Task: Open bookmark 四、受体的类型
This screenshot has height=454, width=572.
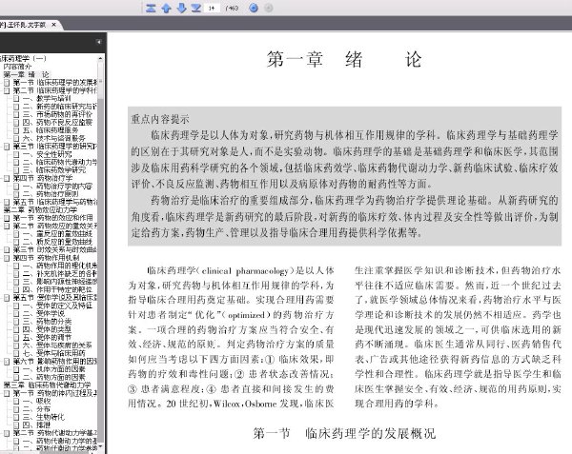Action: coord(47,329)
